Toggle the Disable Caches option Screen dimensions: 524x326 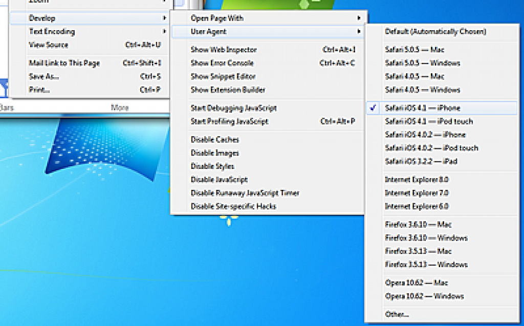pos(267,139)
